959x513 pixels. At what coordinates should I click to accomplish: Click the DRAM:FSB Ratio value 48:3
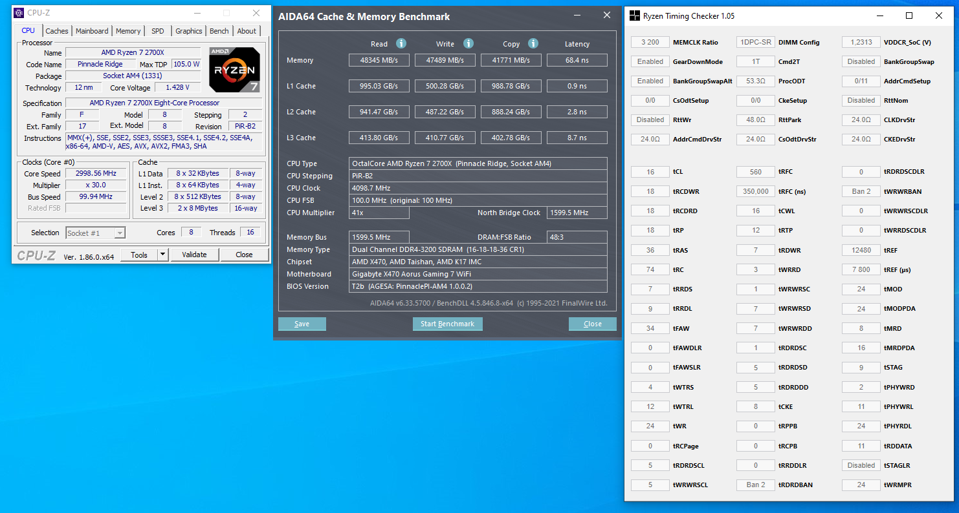pyautogui.click(x=577, y=237)
